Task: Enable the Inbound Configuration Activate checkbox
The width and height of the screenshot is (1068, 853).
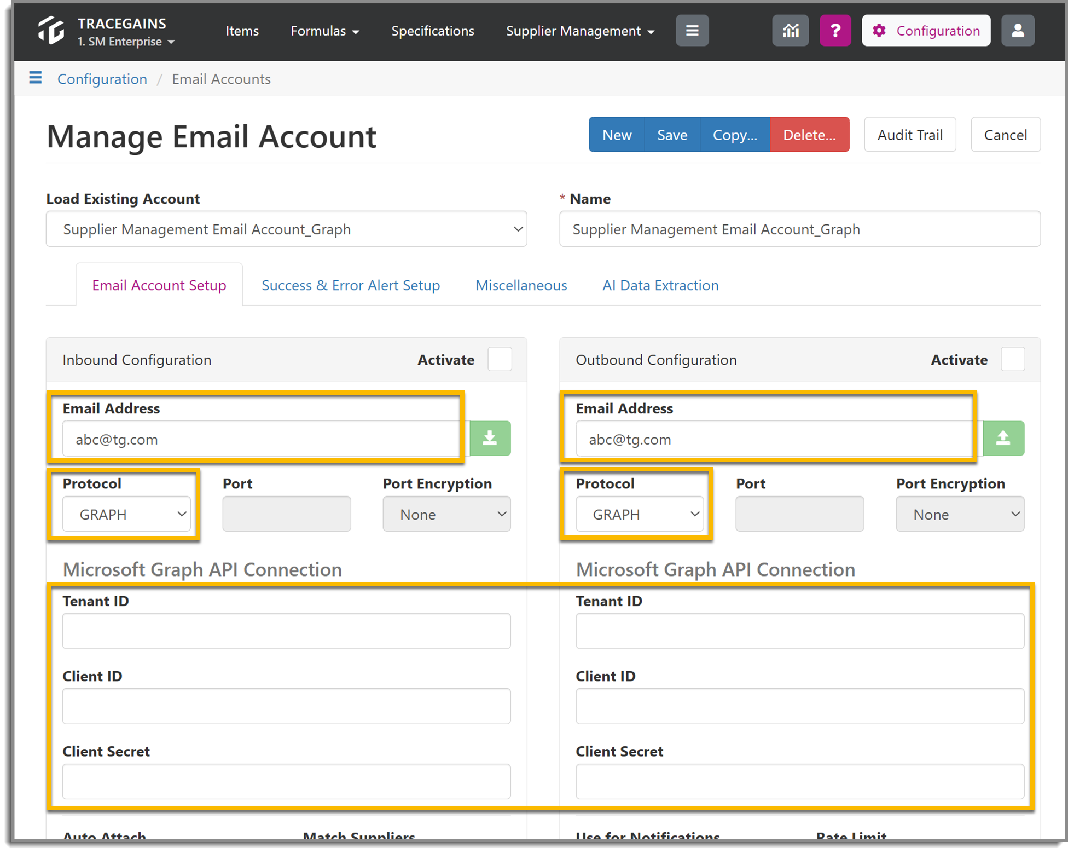Action: 500,359
